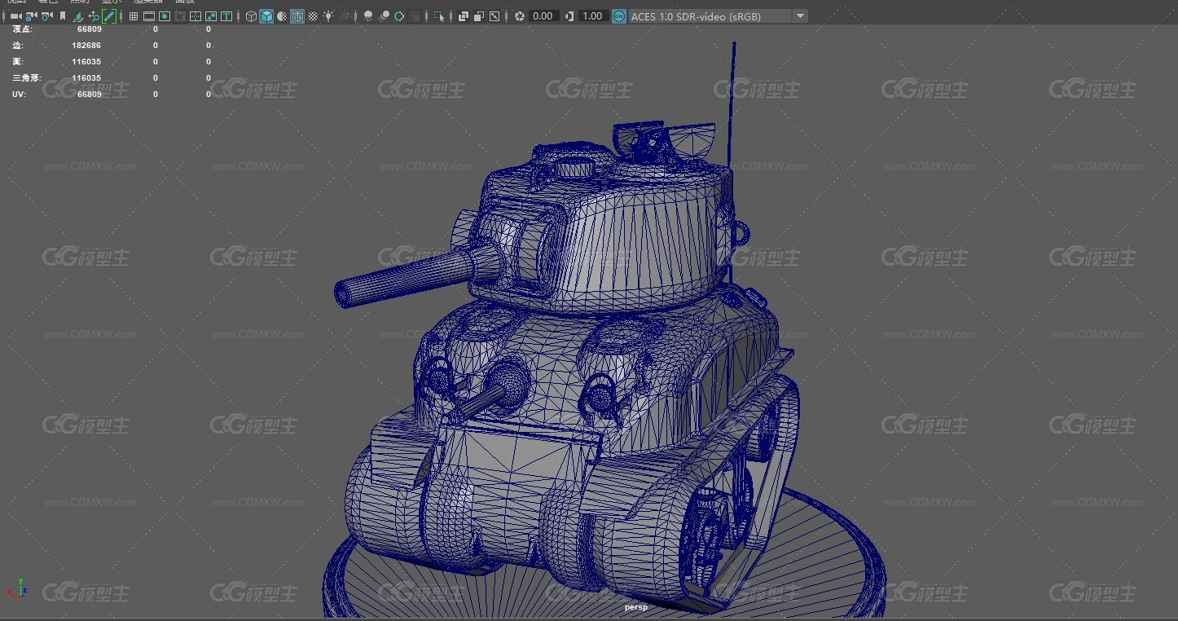Click the gamma value field 1.00
Viewport: 1178px width, 621px height.
(x=593, y=16)
